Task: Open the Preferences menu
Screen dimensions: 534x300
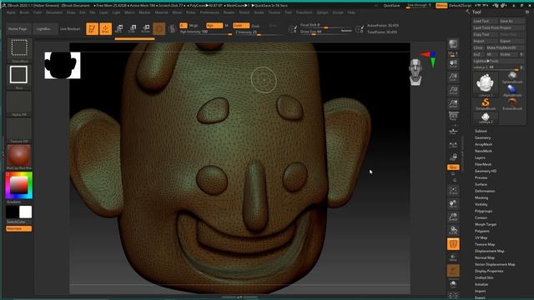Action: pos(209,12)
